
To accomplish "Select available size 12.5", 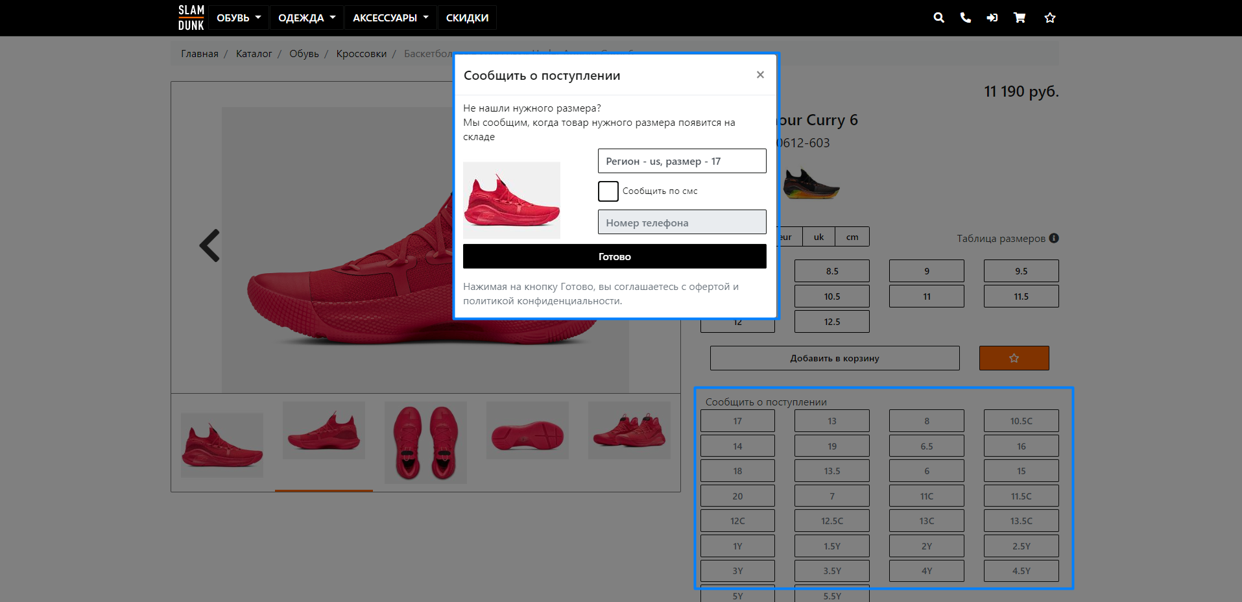I will [x=832, y=322].
